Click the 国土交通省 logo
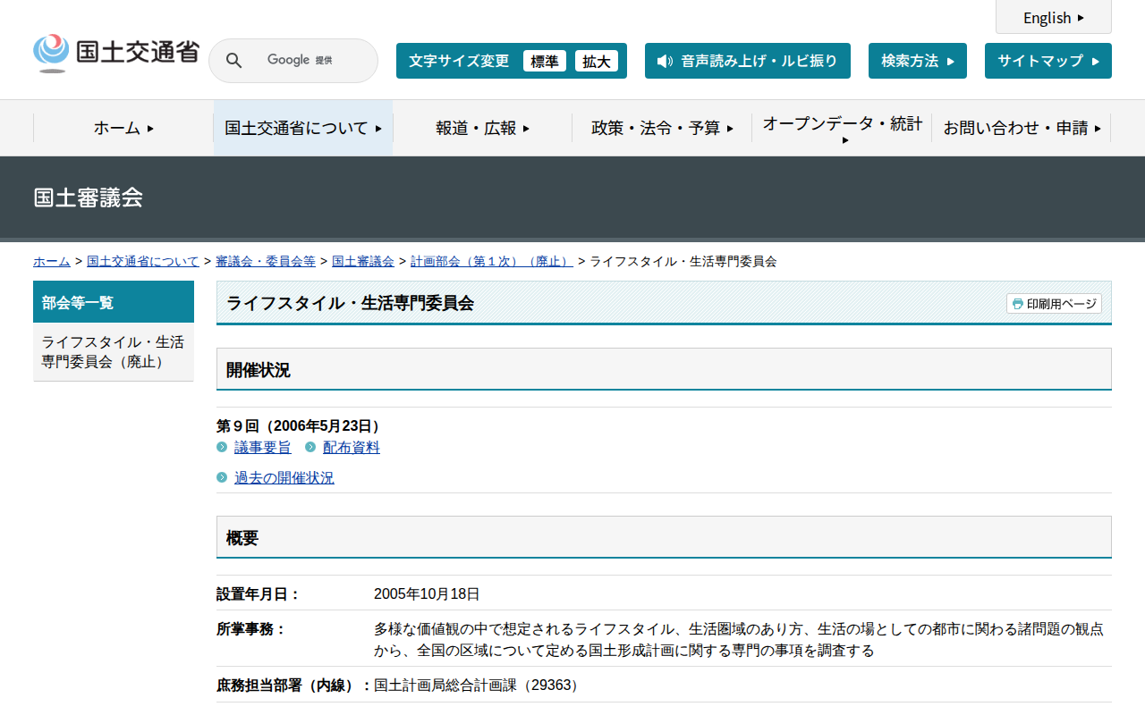The image size is (1145, 715). point(116,53)
